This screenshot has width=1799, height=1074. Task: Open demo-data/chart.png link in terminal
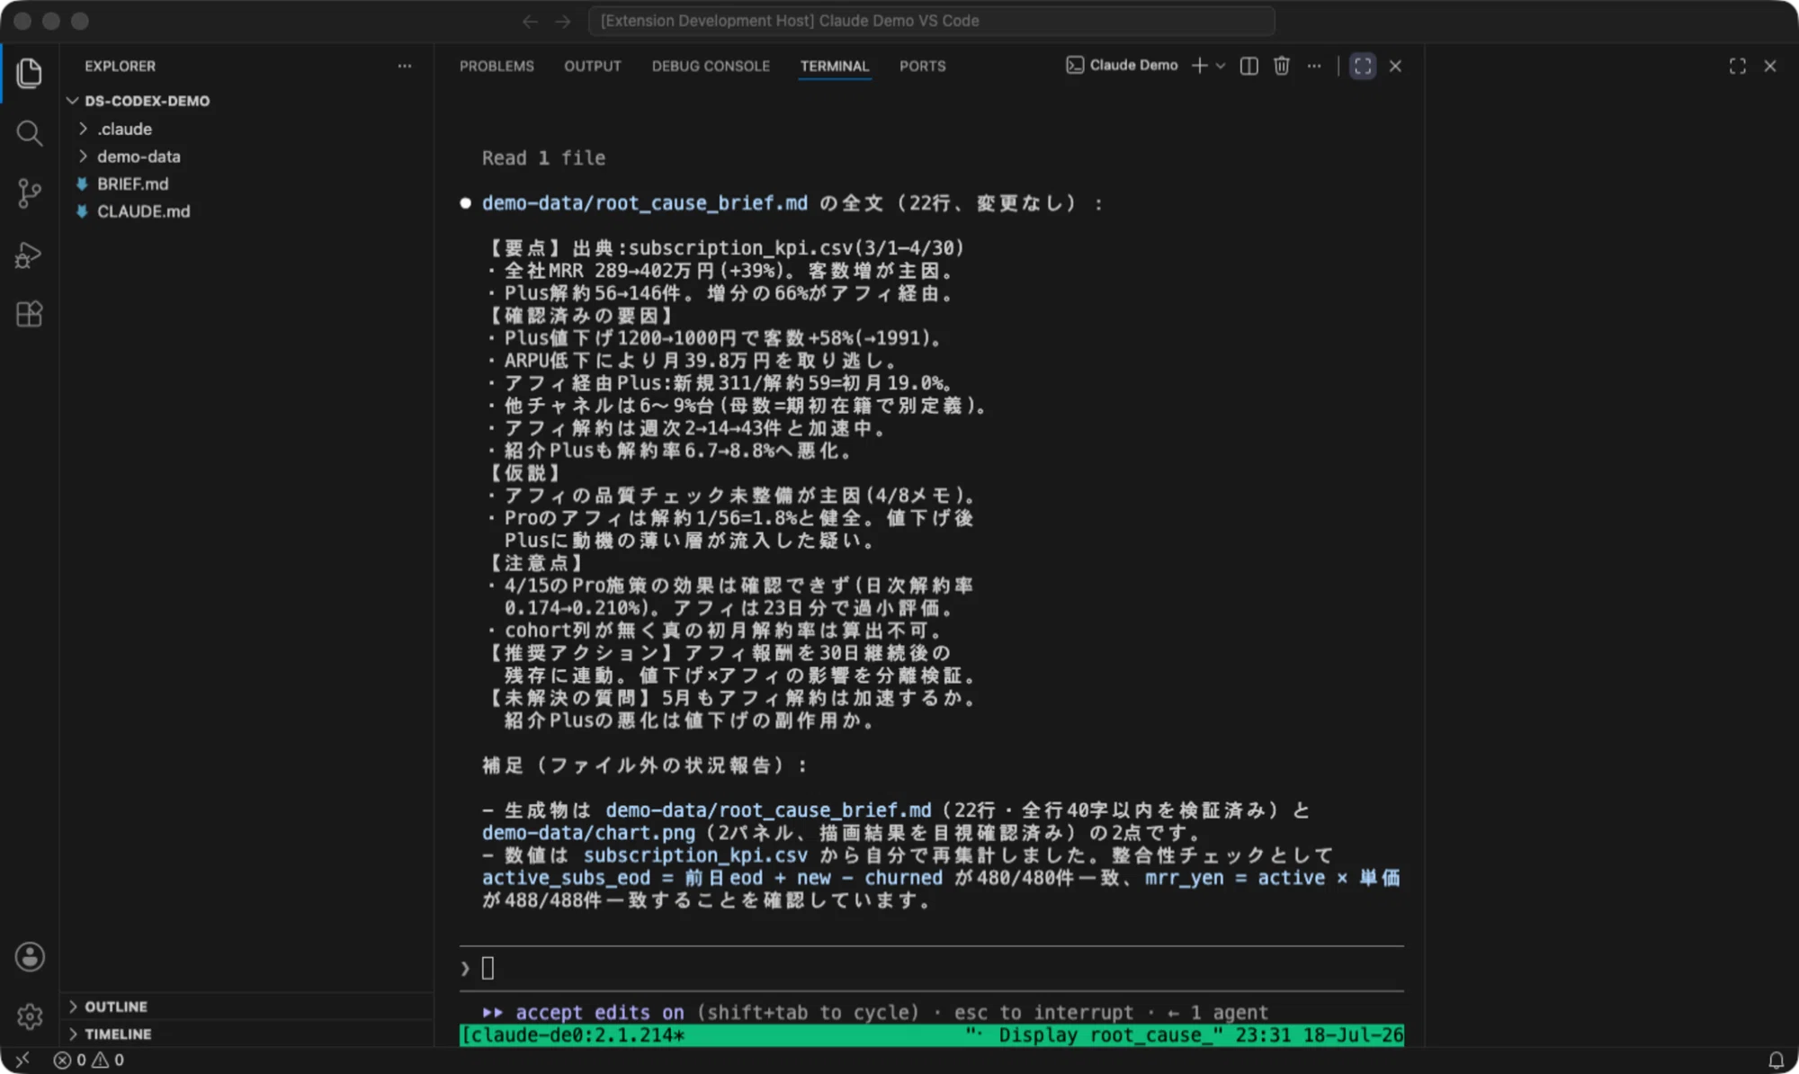[588, 833]
